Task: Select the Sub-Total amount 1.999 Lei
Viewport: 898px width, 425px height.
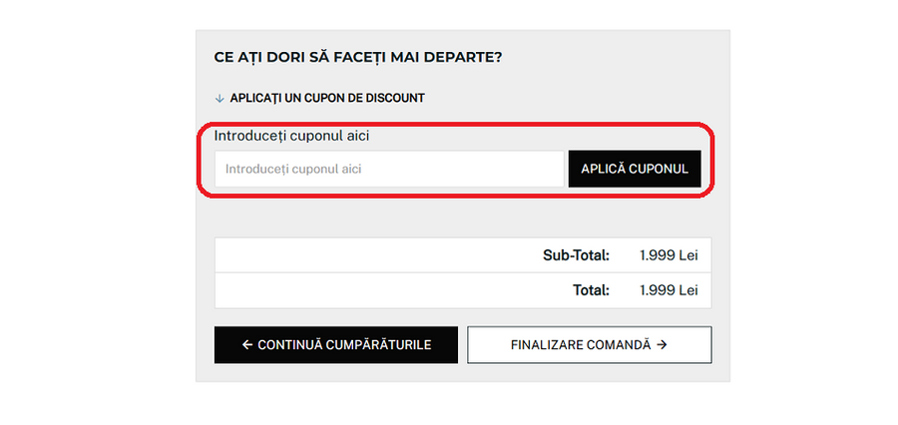Action: tap(669, 255)
